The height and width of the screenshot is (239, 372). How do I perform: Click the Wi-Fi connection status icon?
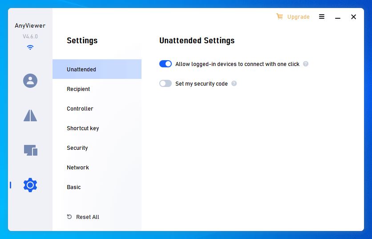(x=30, y=47)
